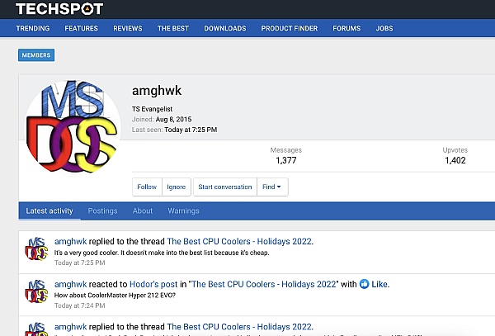Click the Members breadcrumb button
The image size is (495, 336).
[36, 55]
